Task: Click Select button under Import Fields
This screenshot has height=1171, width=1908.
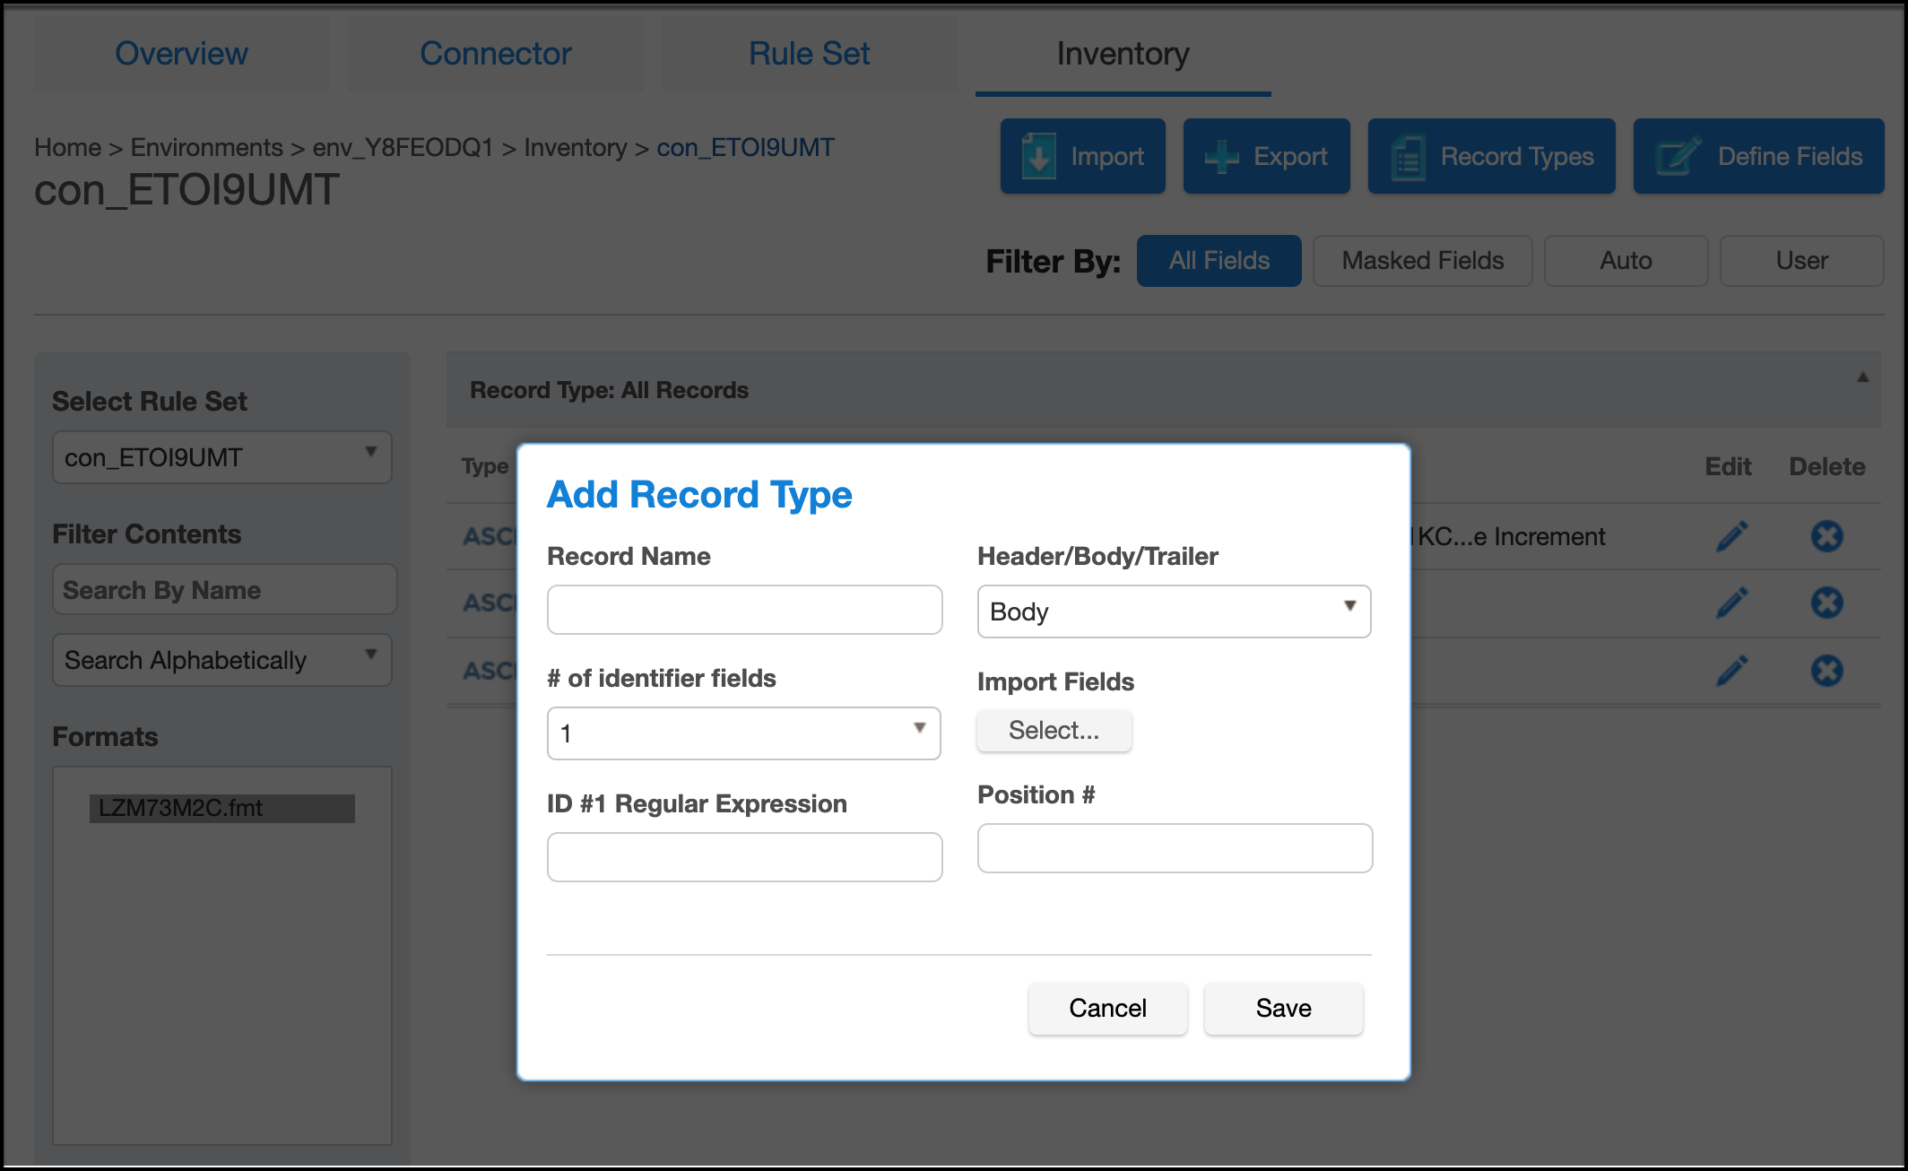Action: click(x=1053, y=731)
